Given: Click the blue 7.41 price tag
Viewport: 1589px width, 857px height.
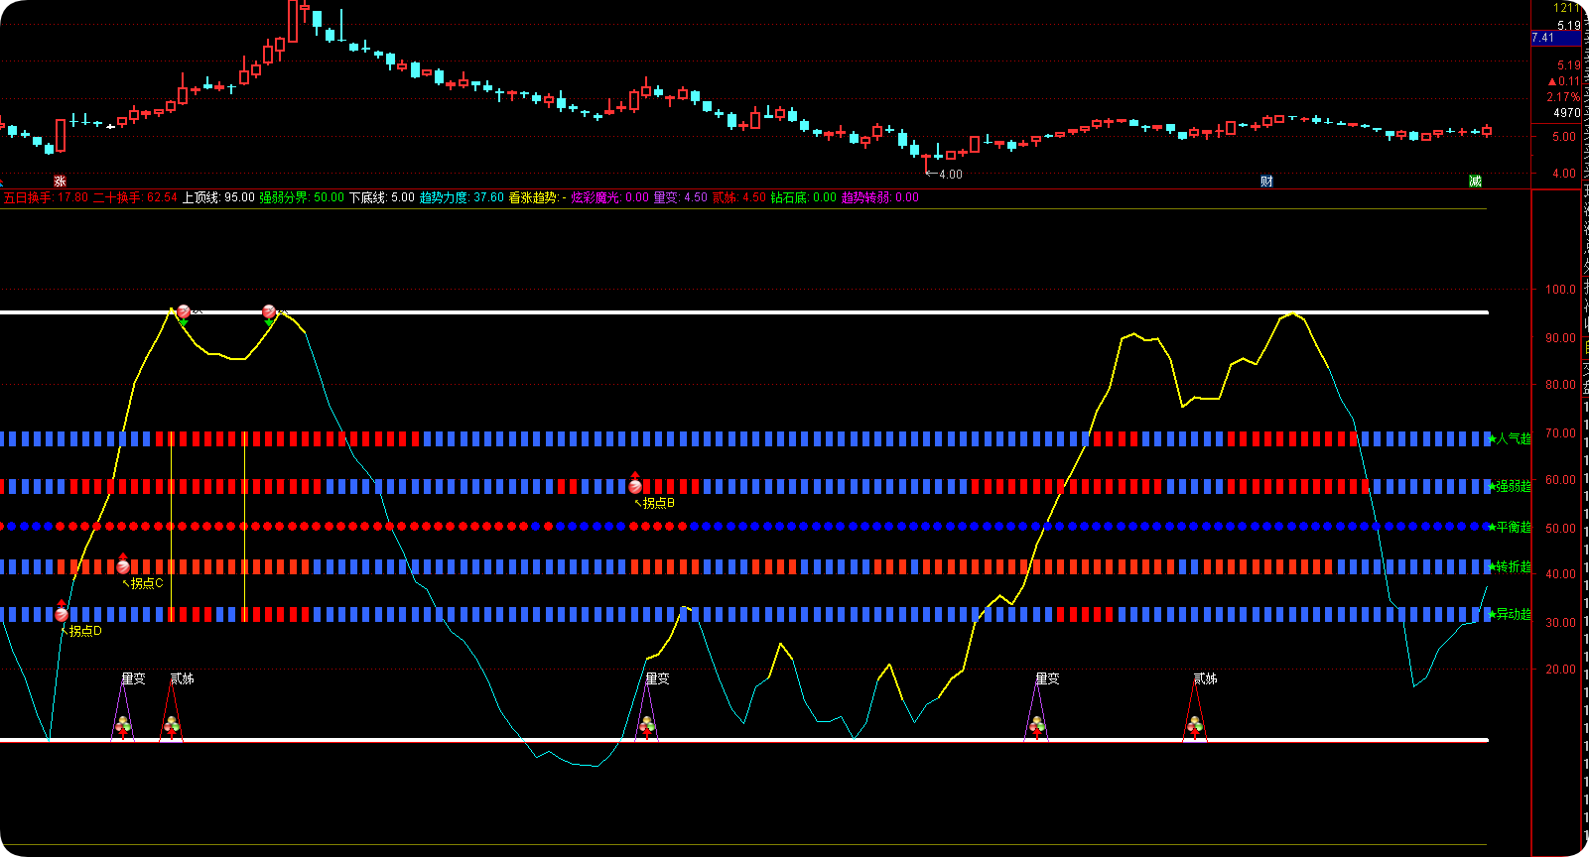Looking at the screenshot, I should pos(1555,38).
